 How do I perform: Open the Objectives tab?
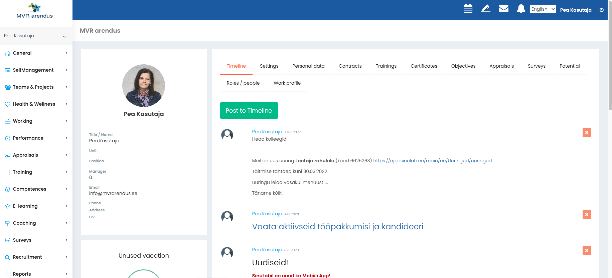coord(463,66)
